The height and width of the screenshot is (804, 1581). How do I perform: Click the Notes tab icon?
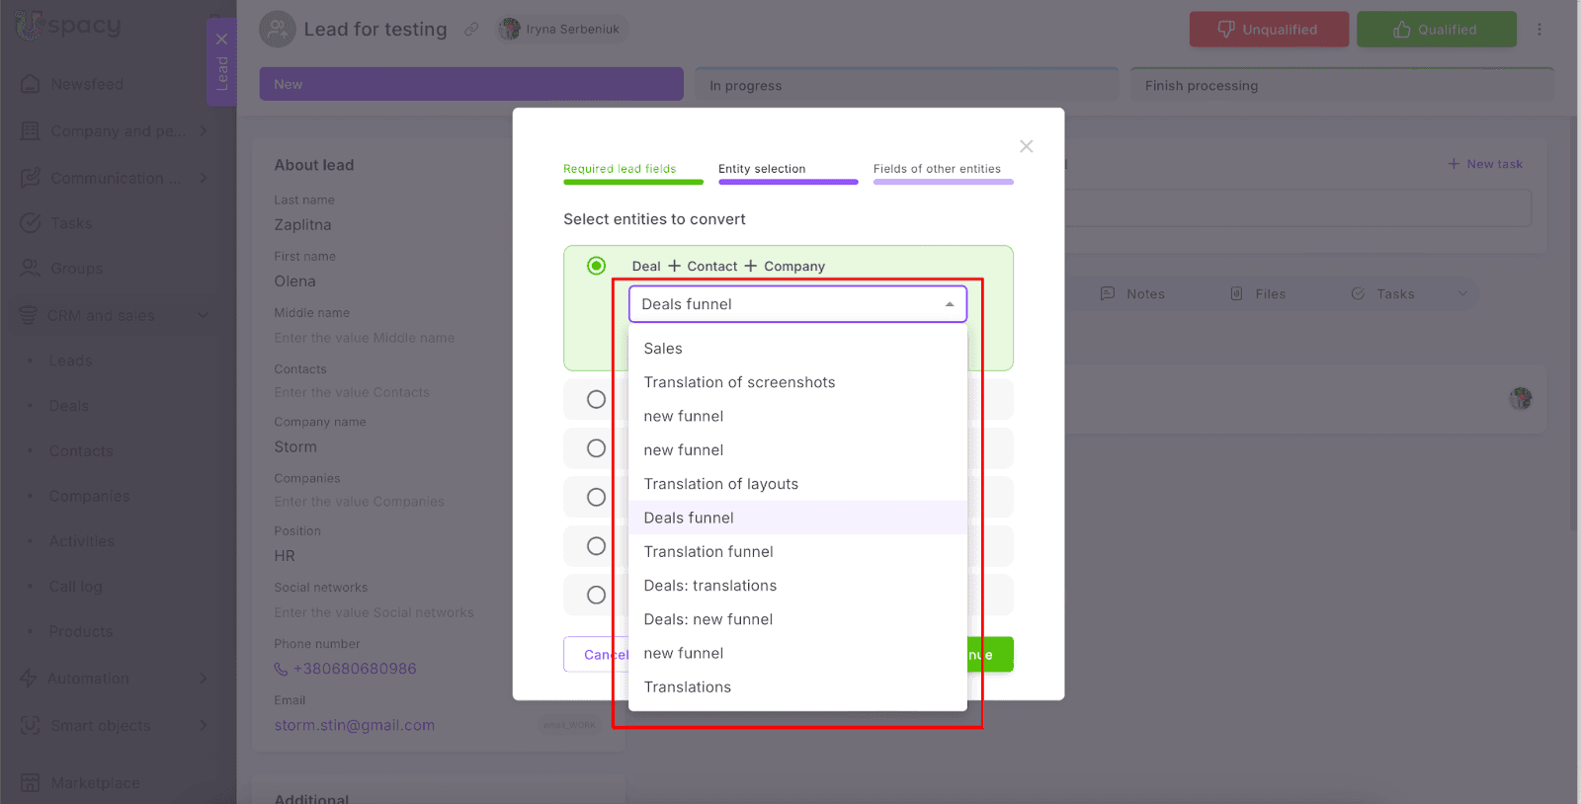(1108, 293)
